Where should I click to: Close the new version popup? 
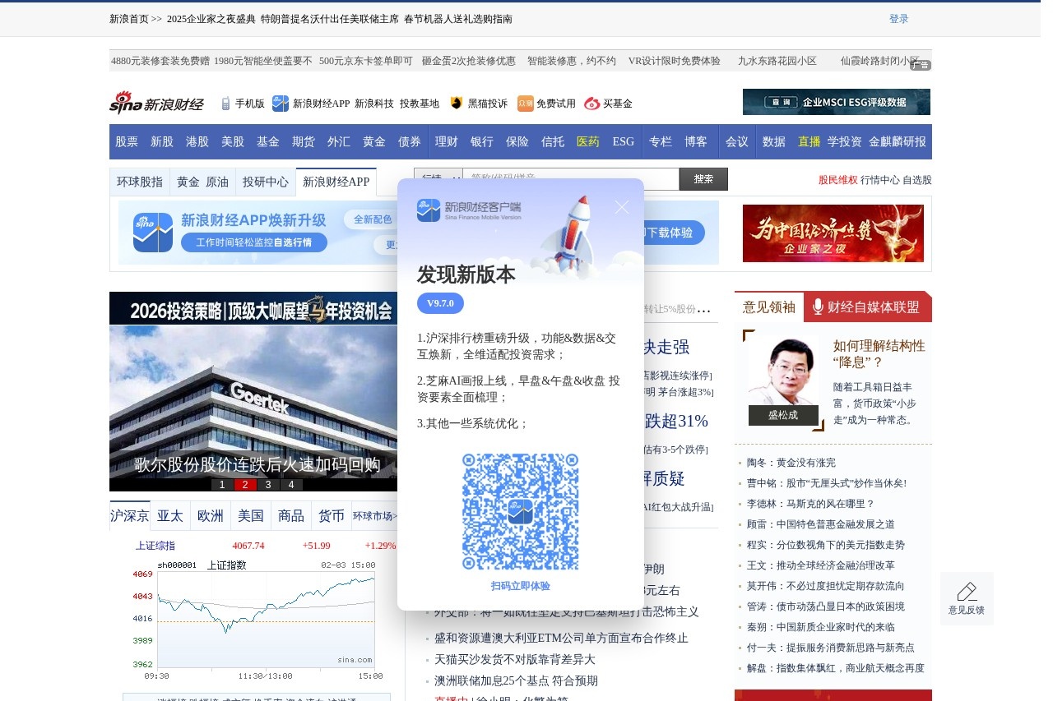tap(622, 207)
